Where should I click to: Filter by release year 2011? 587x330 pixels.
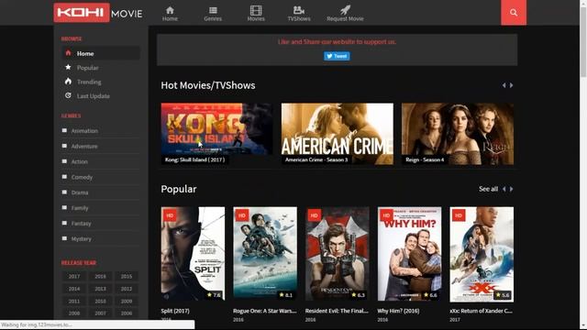74,301
